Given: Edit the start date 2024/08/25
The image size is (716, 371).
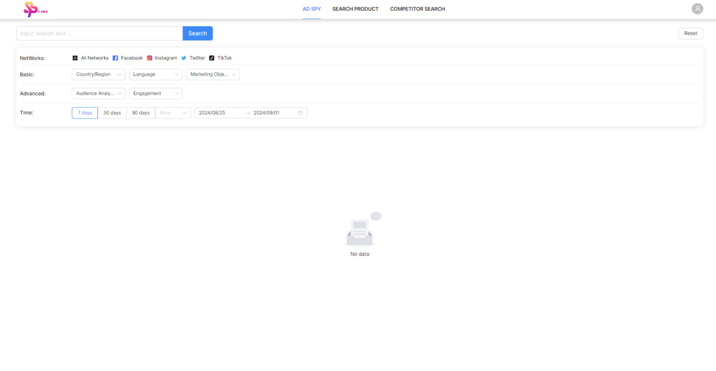Looking at the screenshot, I should coord(212,113).
